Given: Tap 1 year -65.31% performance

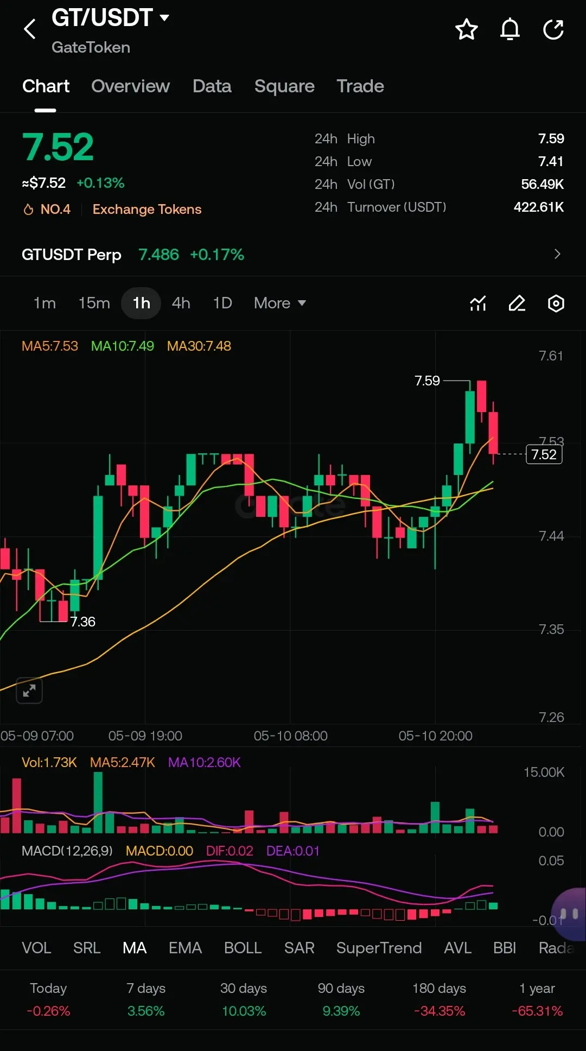Looking at the screenshot, I should coord(537,999).
